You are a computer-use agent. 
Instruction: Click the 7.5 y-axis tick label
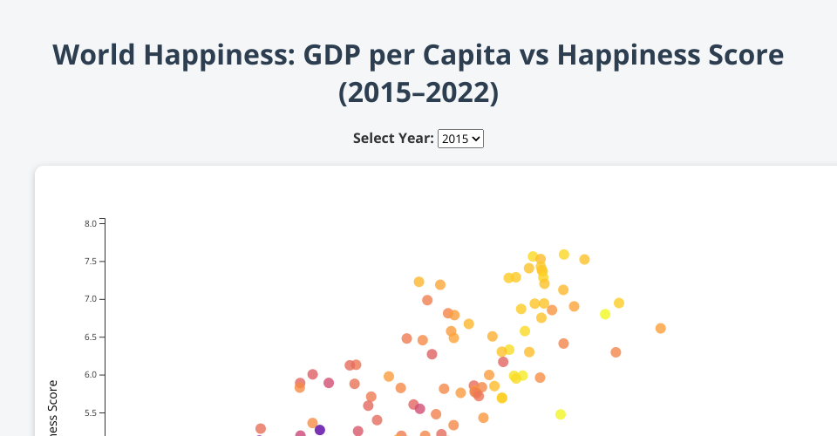91,262
